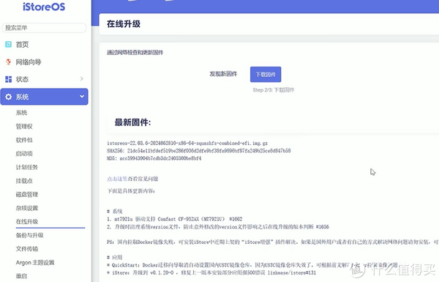Open 计划任务 menu entry

click(x=27, y=167)
